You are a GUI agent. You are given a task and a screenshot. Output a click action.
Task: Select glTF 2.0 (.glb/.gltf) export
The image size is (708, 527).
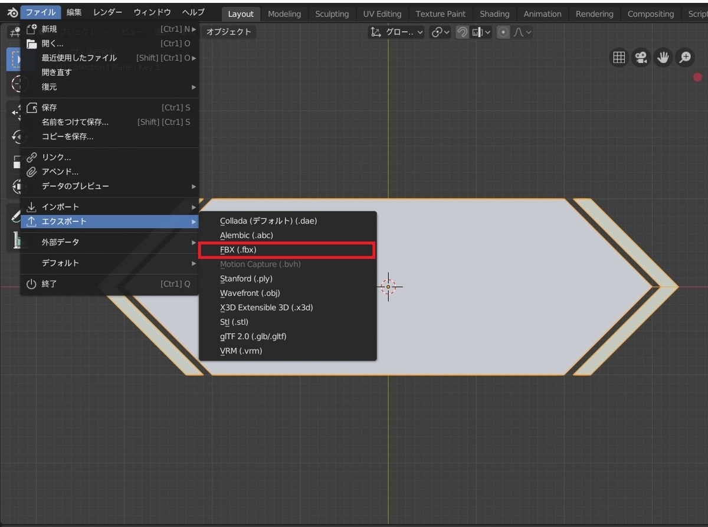[x=288, y=336]
